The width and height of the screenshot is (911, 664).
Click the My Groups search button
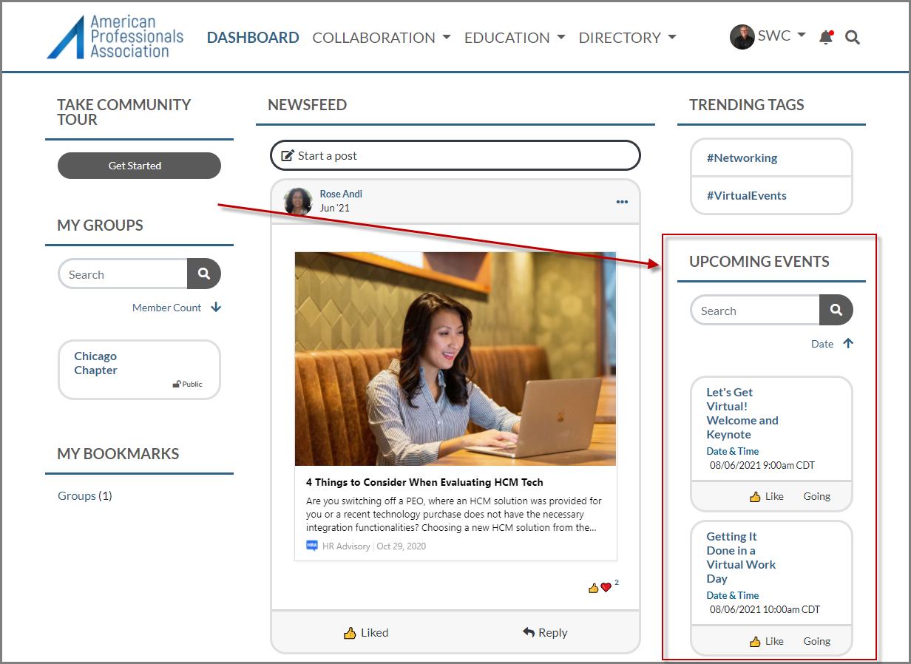pos(204,274)
